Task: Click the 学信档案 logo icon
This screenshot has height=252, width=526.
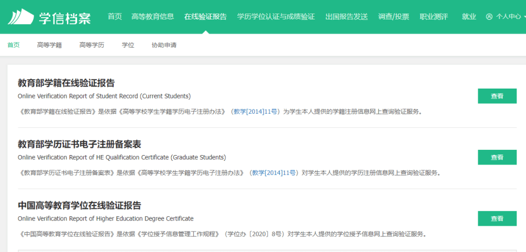Action: tap(20, 17)
